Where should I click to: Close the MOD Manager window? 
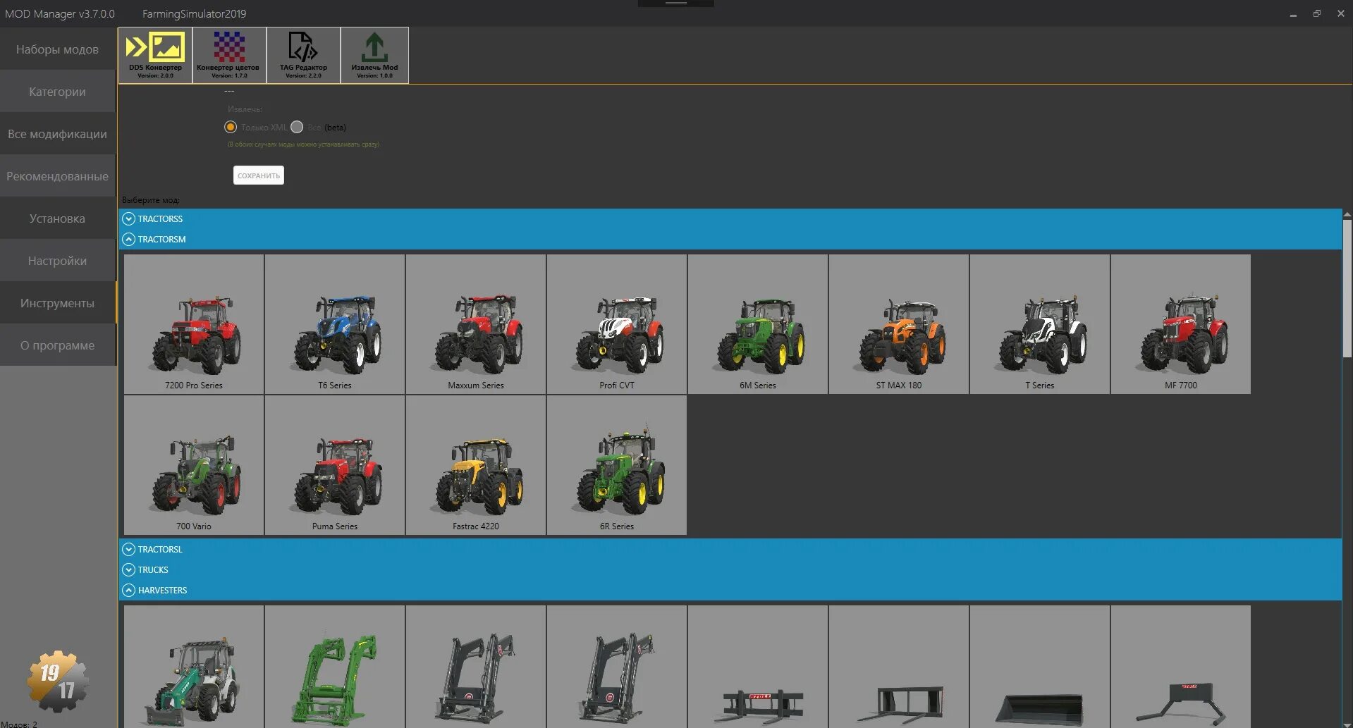pos(1340,13)
